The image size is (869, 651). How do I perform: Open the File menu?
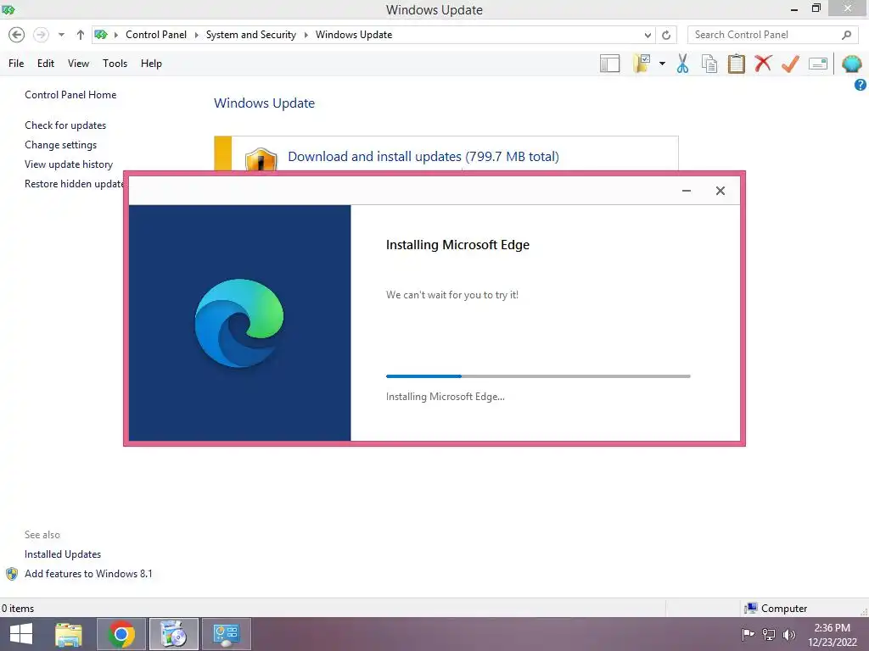(x=16, y=63)
